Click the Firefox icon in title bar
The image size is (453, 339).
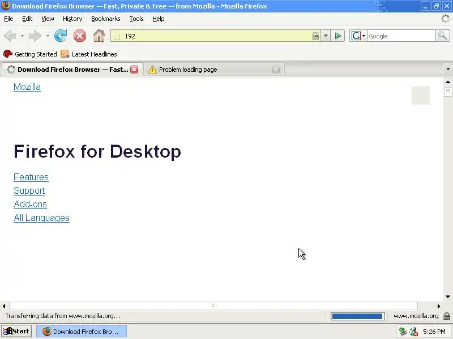(x=6, y=6)
